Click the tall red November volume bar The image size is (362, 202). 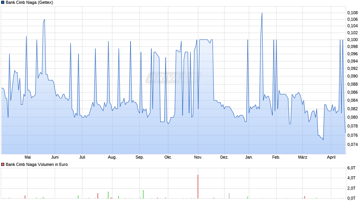198,187
